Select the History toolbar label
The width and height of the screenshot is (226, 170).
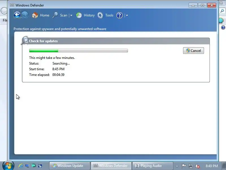coord(89,15)
